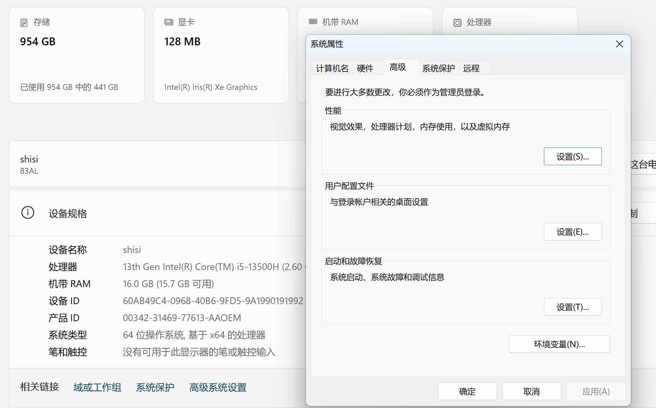This screenshot has width=656, height=408.
Task: Click the installed RAM icon
Action: pyautogui.click(x=313, y=22)
